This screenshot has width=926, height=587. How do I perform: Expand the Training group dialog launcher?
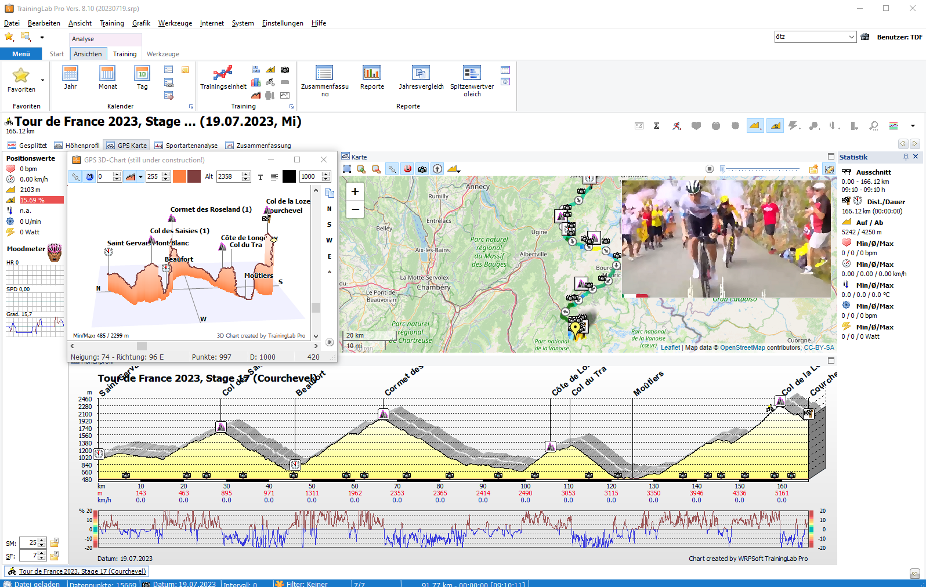pyautogui.click(x=291, y=107)
